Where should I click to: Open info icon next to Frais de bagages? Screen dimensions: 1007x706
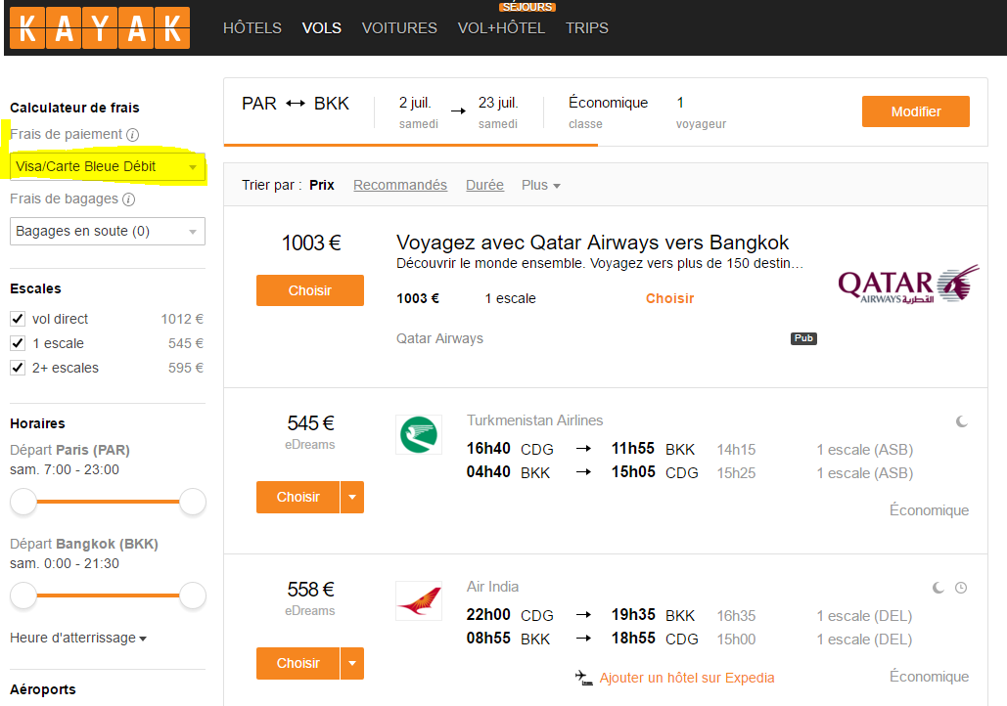(128, 199)
